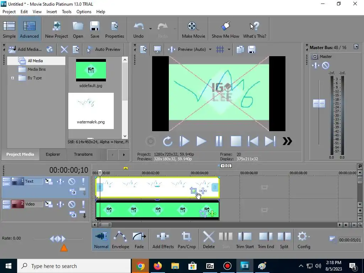Stop preview playback
The image size is (364, 273).
coord(236,141)
